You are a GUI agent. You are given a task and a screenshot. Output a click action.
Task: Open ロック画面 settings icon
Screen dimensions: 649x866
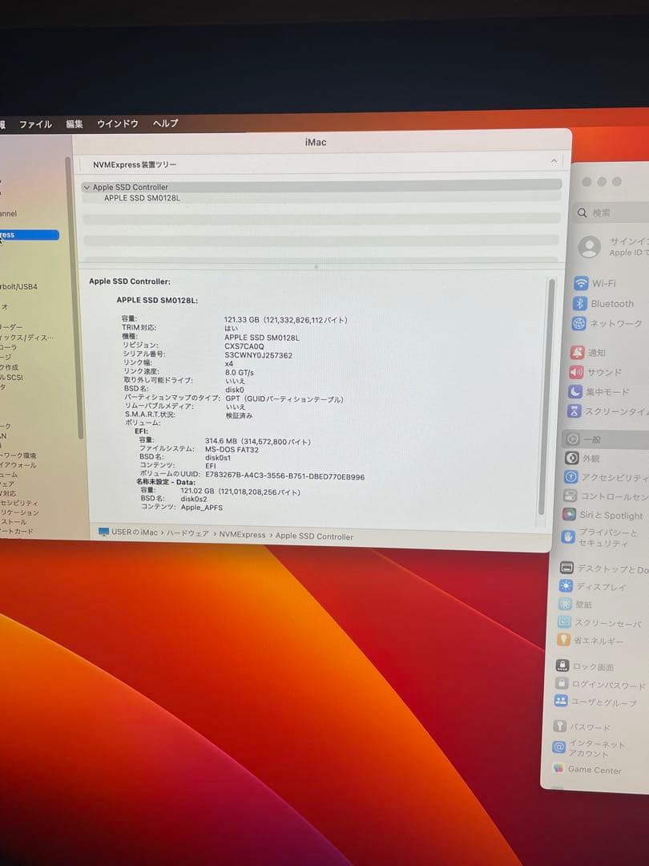(x=562, y=666)
